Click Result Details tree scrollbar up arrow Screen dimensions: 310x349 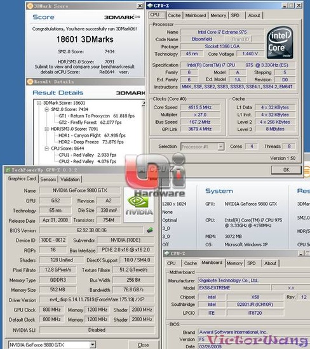coord(144,103)
